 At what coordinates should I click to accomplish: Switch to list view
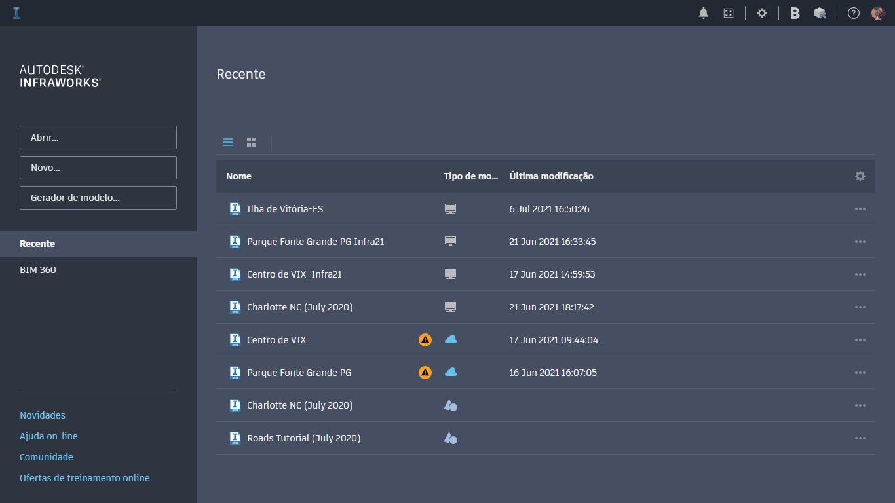pyautogui.click(x=228, y=142)
